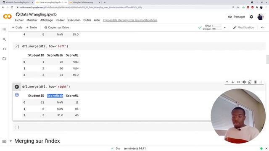Open the browser extensions puzzle icon
This screenshot has width=269, height=151.
(x=257, y=7)
